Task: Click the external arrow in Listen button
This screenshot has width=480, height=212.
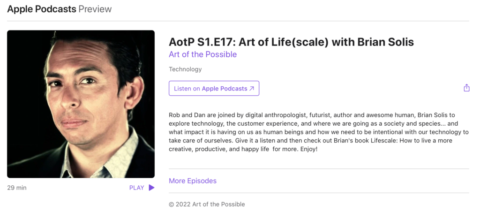Action: pyautogui.click(x=252, y=88)
